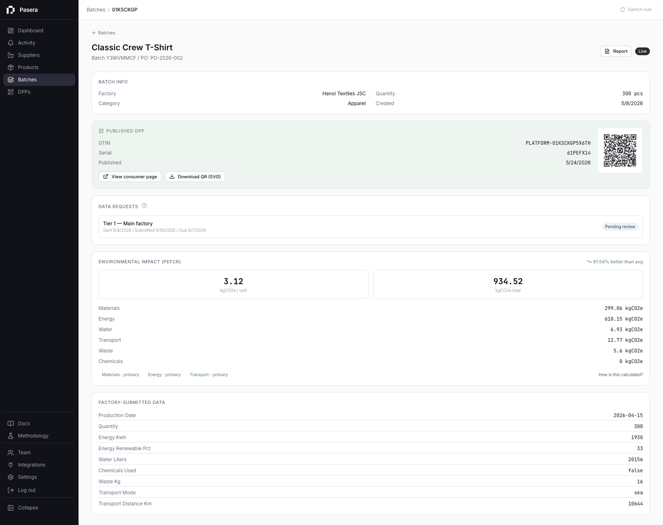Click the 934.52 kgCO2e total card
This screenshot has width=663, height=525.
click(508, 285)
